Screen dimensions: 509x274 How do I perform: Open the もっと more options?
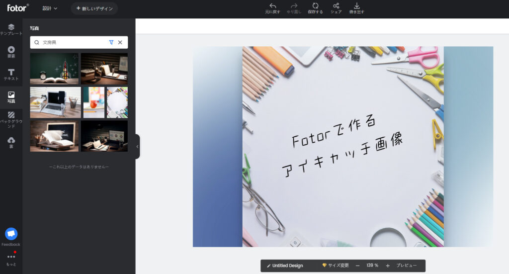pos(11,260)
